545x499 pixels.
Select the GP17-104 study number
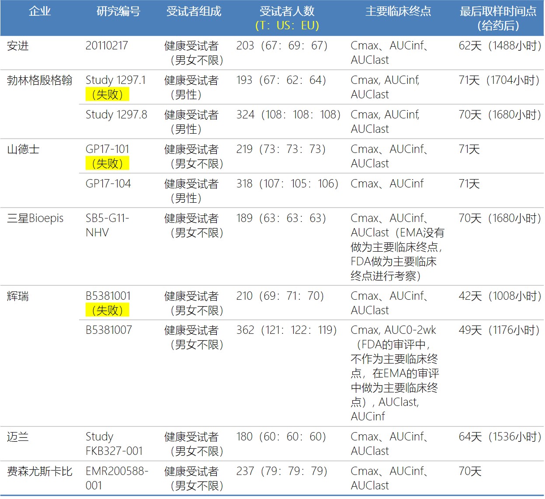108,184
